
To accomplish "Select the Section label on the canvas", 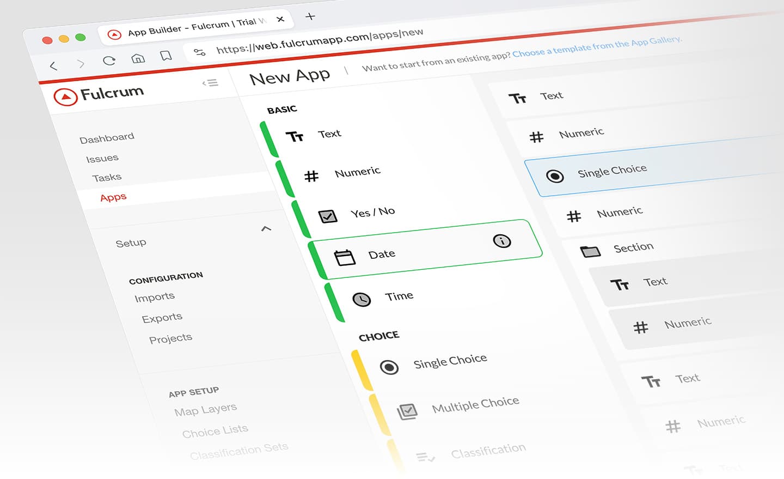I will coord(634,247).
